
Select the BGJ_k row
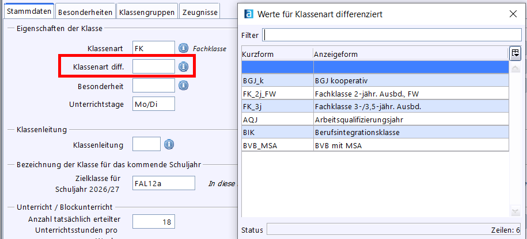click(375, 81)
